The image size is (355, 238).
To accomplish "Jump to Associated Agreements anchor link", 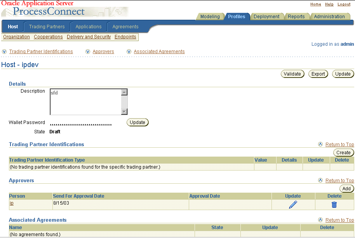I will [x=159, y=52].
